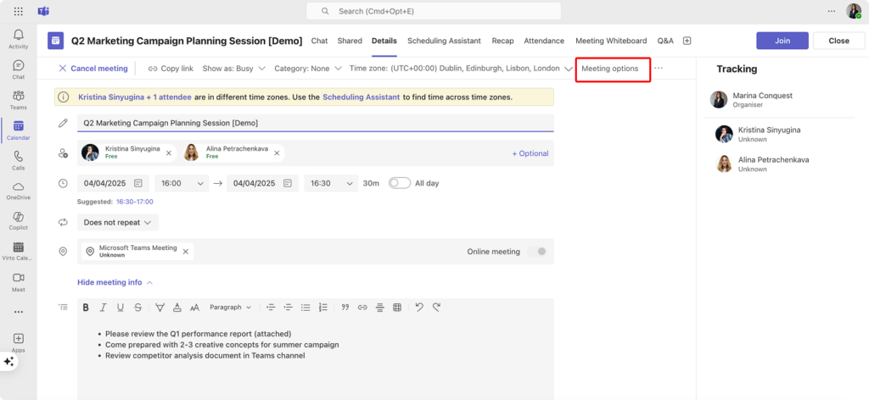This screenshot has width=869, height=400.
Task: Open more options ellipsis after Meeting options
Action: click(x=659, y=69)
